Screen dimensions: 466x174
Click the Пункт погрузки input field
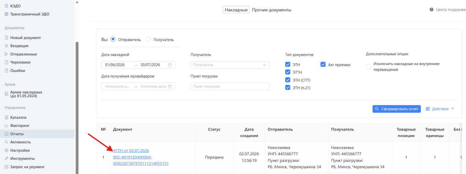coord(230,86)
